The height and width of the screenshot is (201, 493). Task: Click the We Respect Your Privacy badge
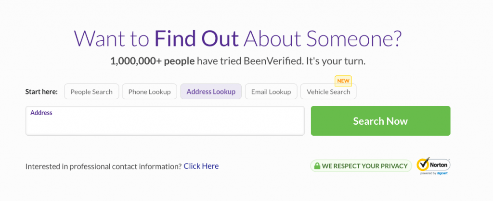pos(361,166)
